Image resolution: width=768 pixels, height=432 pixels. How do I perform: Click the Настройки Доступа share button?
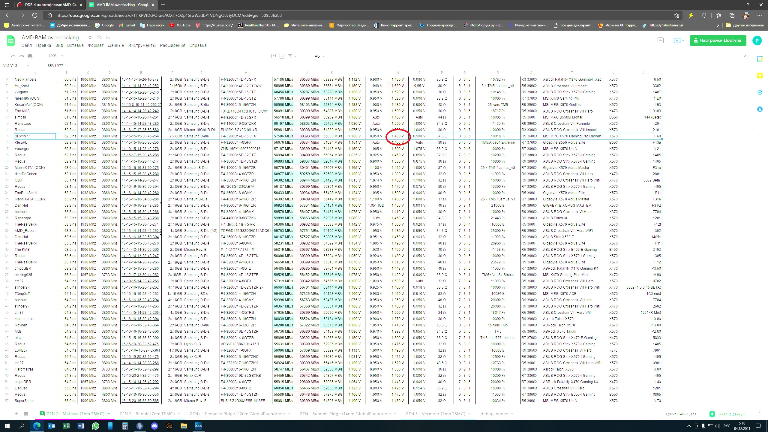click(x=718, y=40)
